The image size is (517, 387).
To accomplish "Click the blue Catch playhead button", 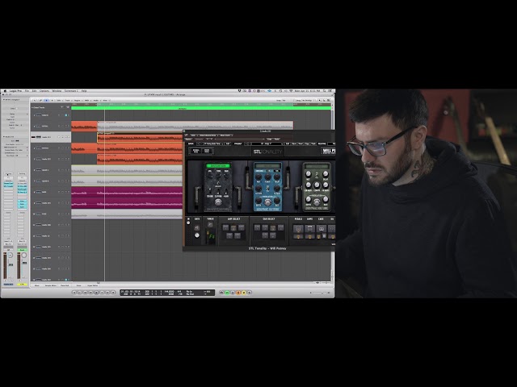I will pos(47,100).
